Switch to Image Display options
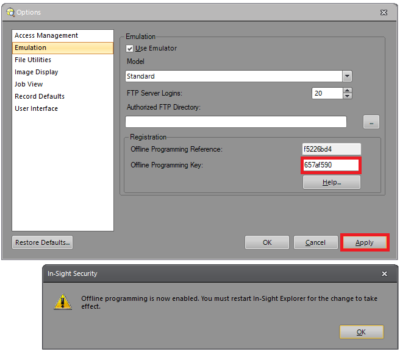 (x=37, y=72)
